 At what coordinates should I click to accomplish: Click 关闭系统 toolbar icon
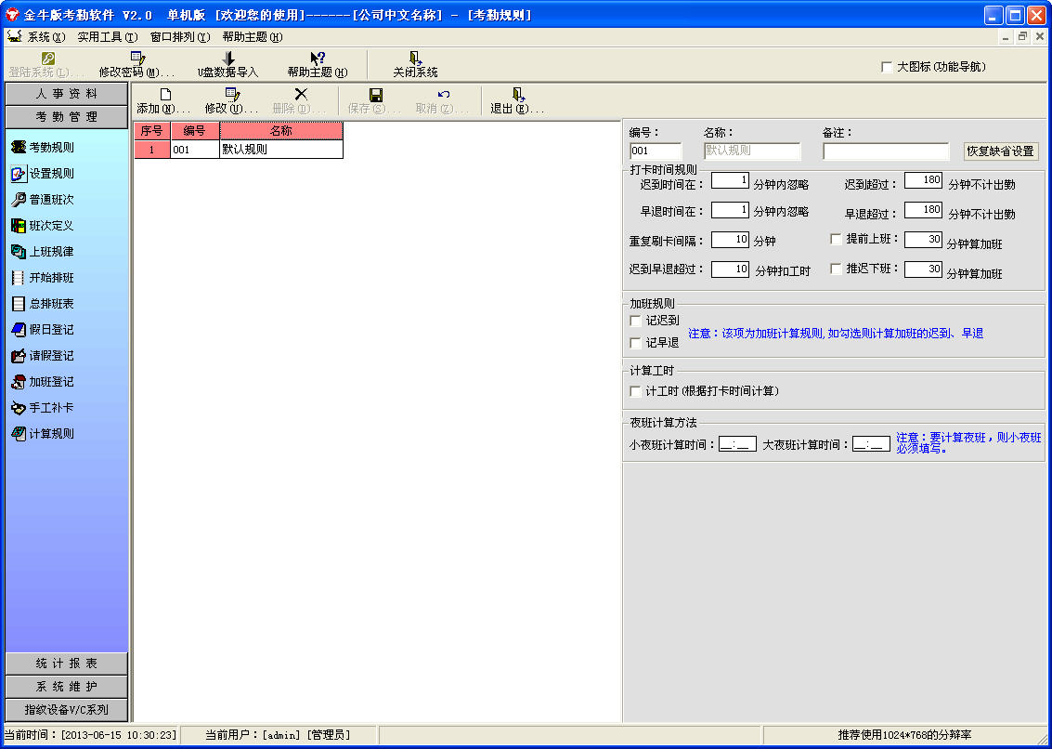415,59
